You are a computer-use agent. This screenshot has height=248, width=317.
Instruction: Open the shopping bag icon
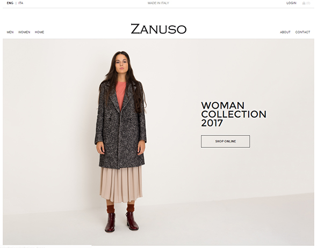click(x=304, y=3)
